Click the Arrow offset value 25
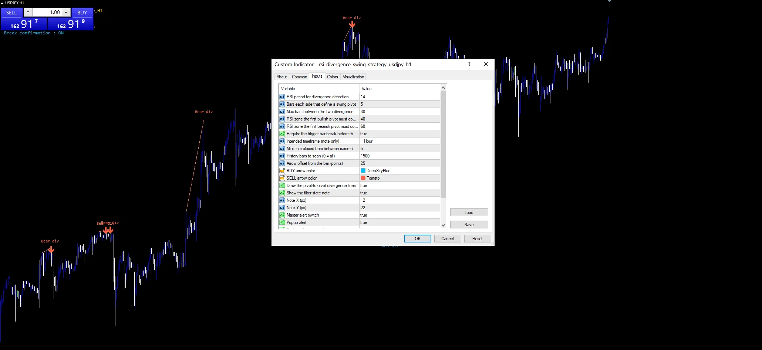 tap(399, 163)
